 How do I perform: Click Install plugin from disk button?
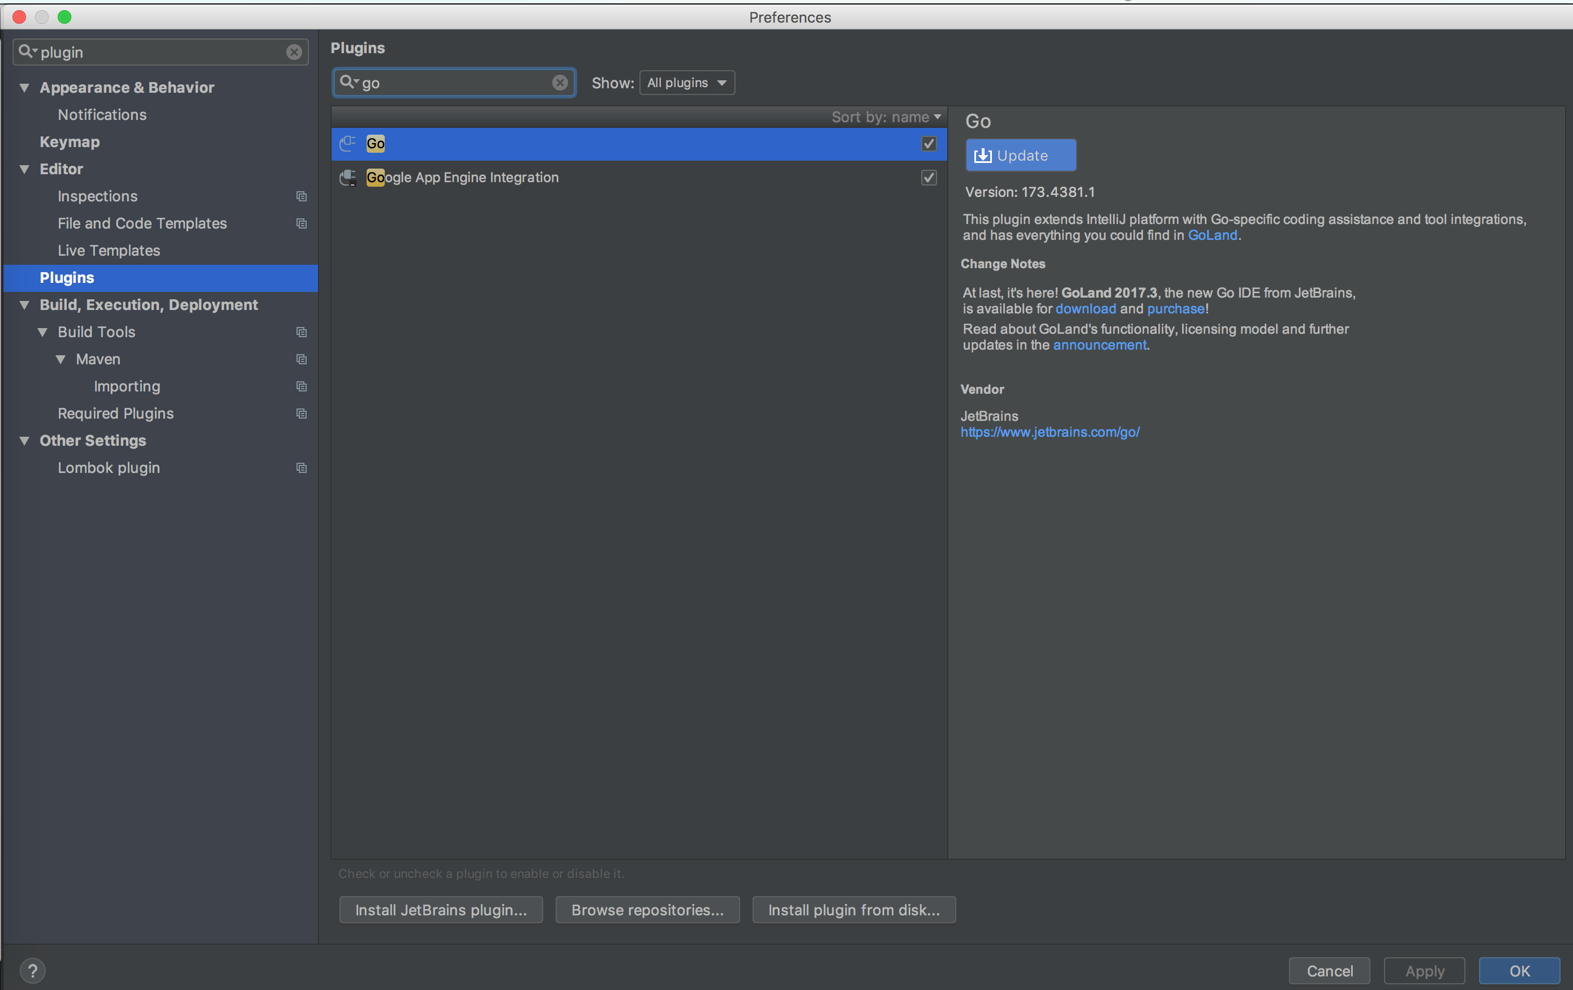point(854,910)
